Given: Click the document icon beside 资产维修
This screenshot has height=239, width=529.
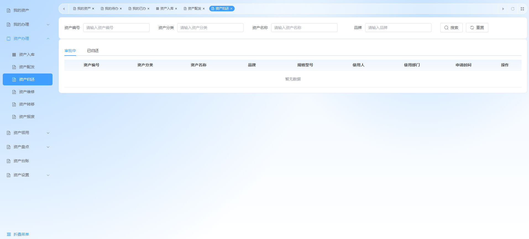Looking at the screenshot, I should click(14, 92).
